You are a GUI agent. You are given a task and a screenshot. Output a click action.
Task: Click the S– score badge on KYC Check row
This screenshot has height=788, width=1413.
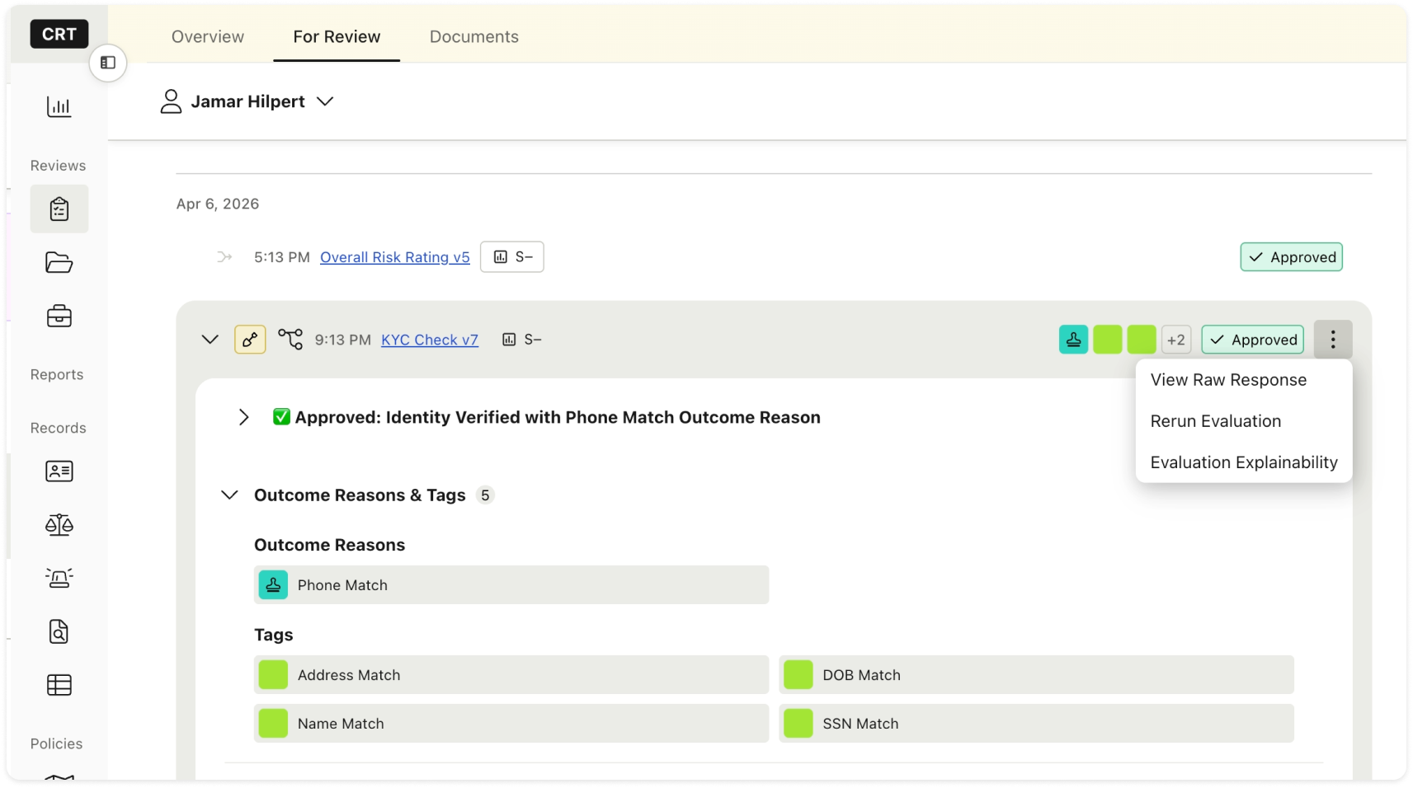point(522,340)
